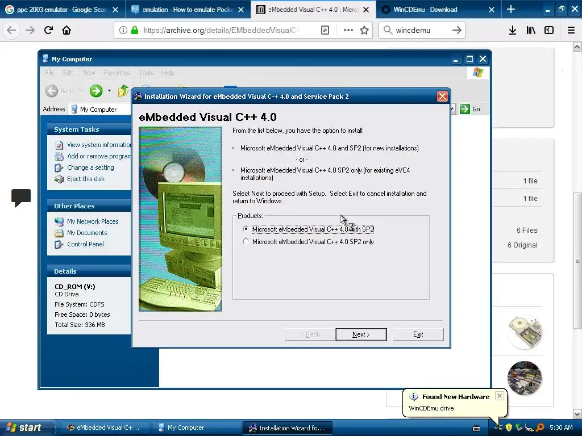Open the Forward history dropdown arrow
Screen dimensions: 582x436
point(109,90)
